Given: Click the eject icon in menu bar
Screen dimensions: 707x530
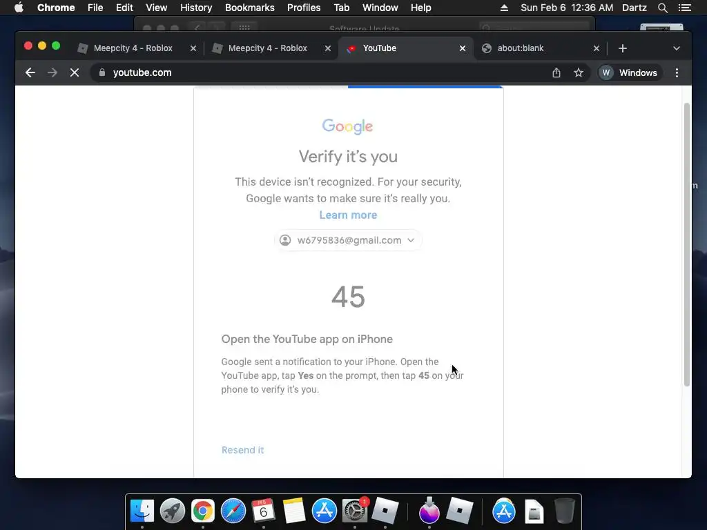Looking at the screenshot, I should pos(504,8).
